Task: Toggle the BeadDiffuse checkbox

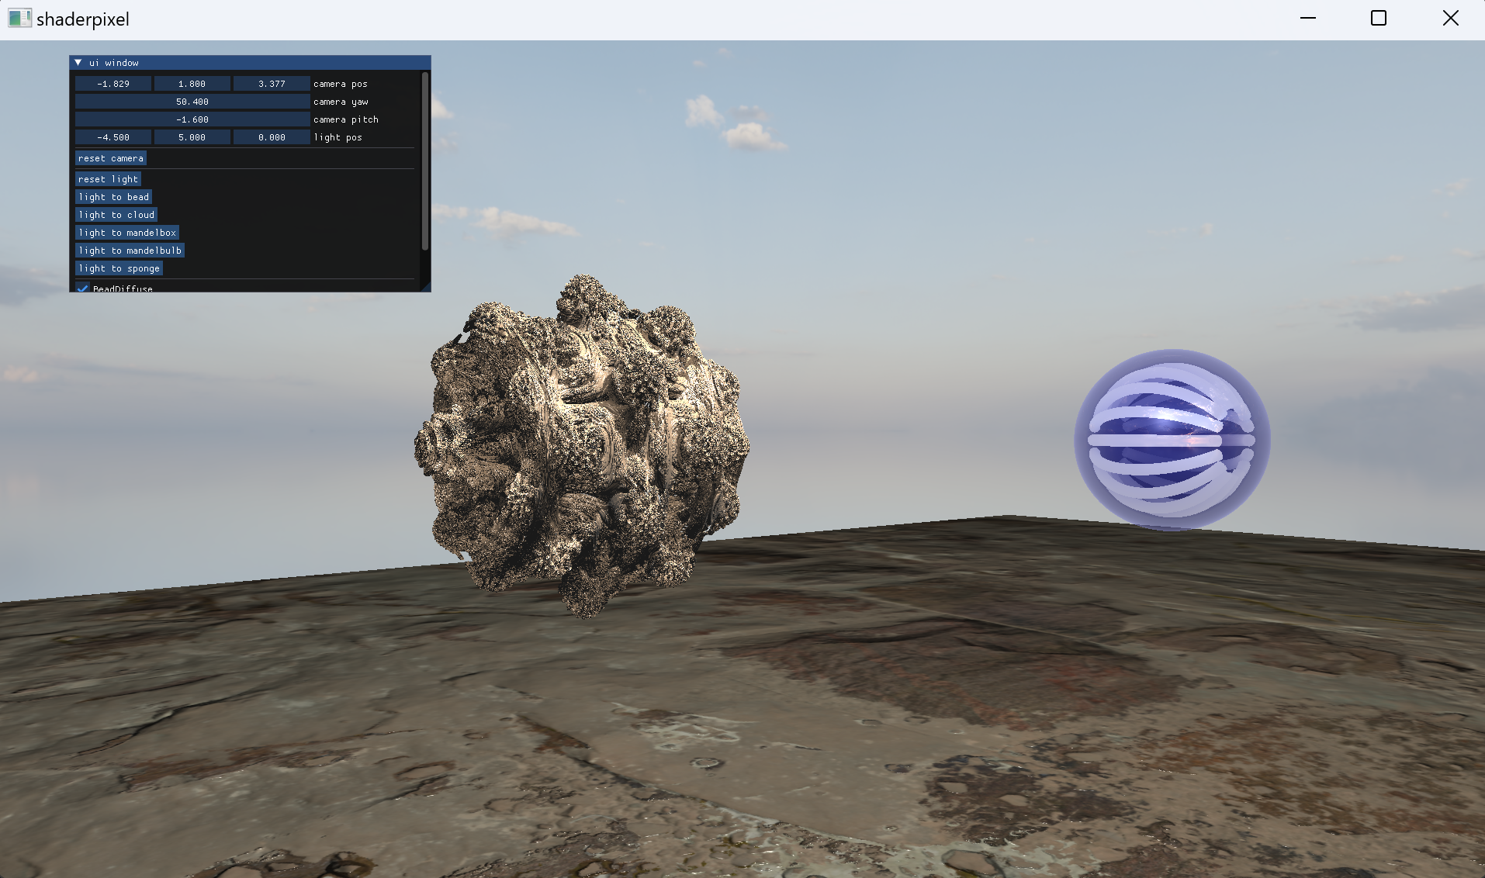Action: (x=82, y=288)
